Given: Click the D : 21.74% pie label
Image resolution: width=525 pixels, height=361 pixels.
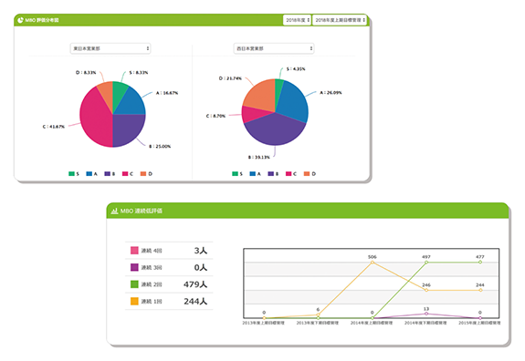Looking at the screenshot, I should click(x=230, y=78).
